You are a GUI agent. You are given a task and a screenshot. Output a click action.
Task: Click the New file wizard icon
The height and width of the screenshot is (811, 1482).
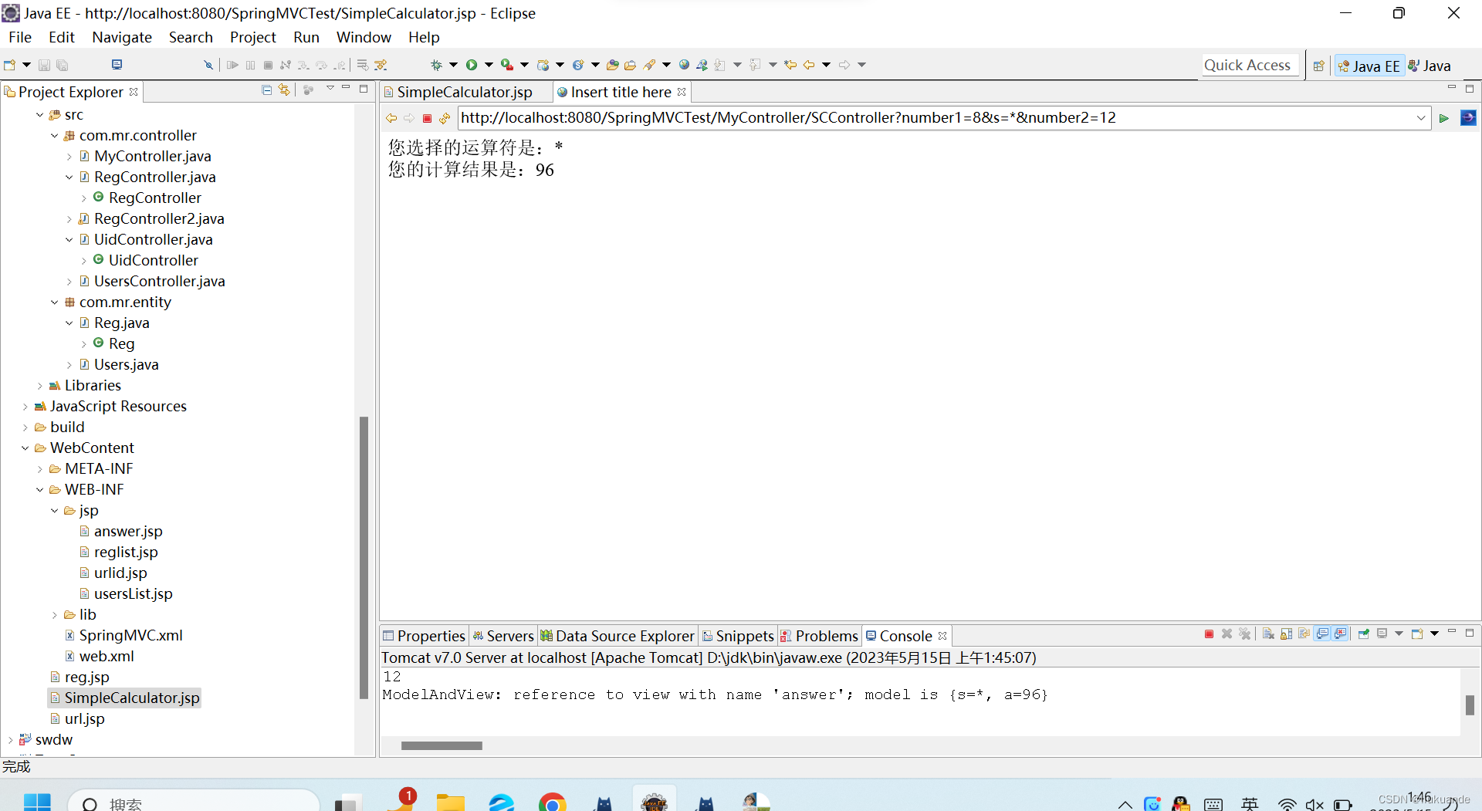click(x=10, y=65)
